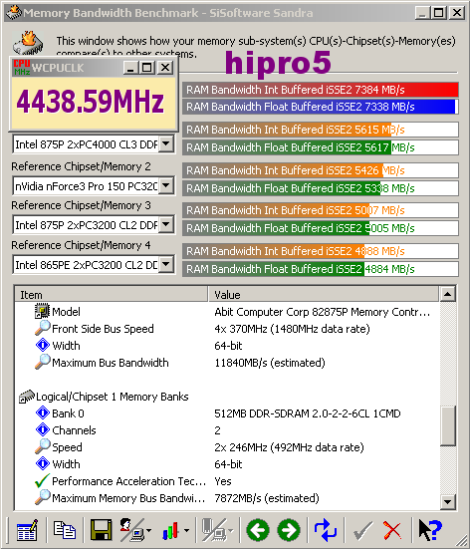Image resolution: width=470 pixels, height=549 pixels.
Task: Click the Model chip icon
Action: tap(43, 311)
